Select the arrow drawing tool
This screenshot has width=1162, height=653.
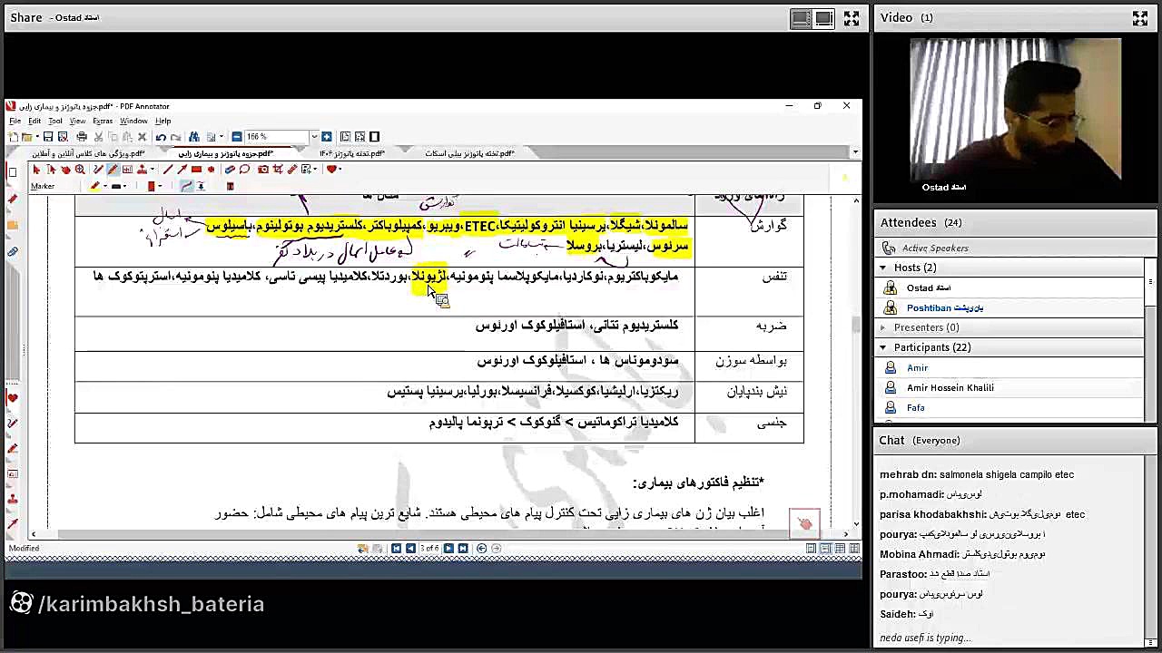pos(182,171)
